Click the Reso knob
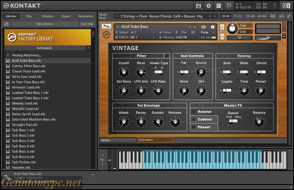Image resolution: width=294 pixels, height=190 pixels. (x=141, y=72)
